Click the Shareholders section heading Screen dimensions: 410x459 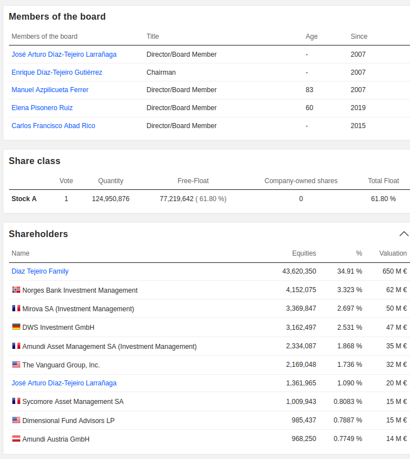click(x=38, y=234)
